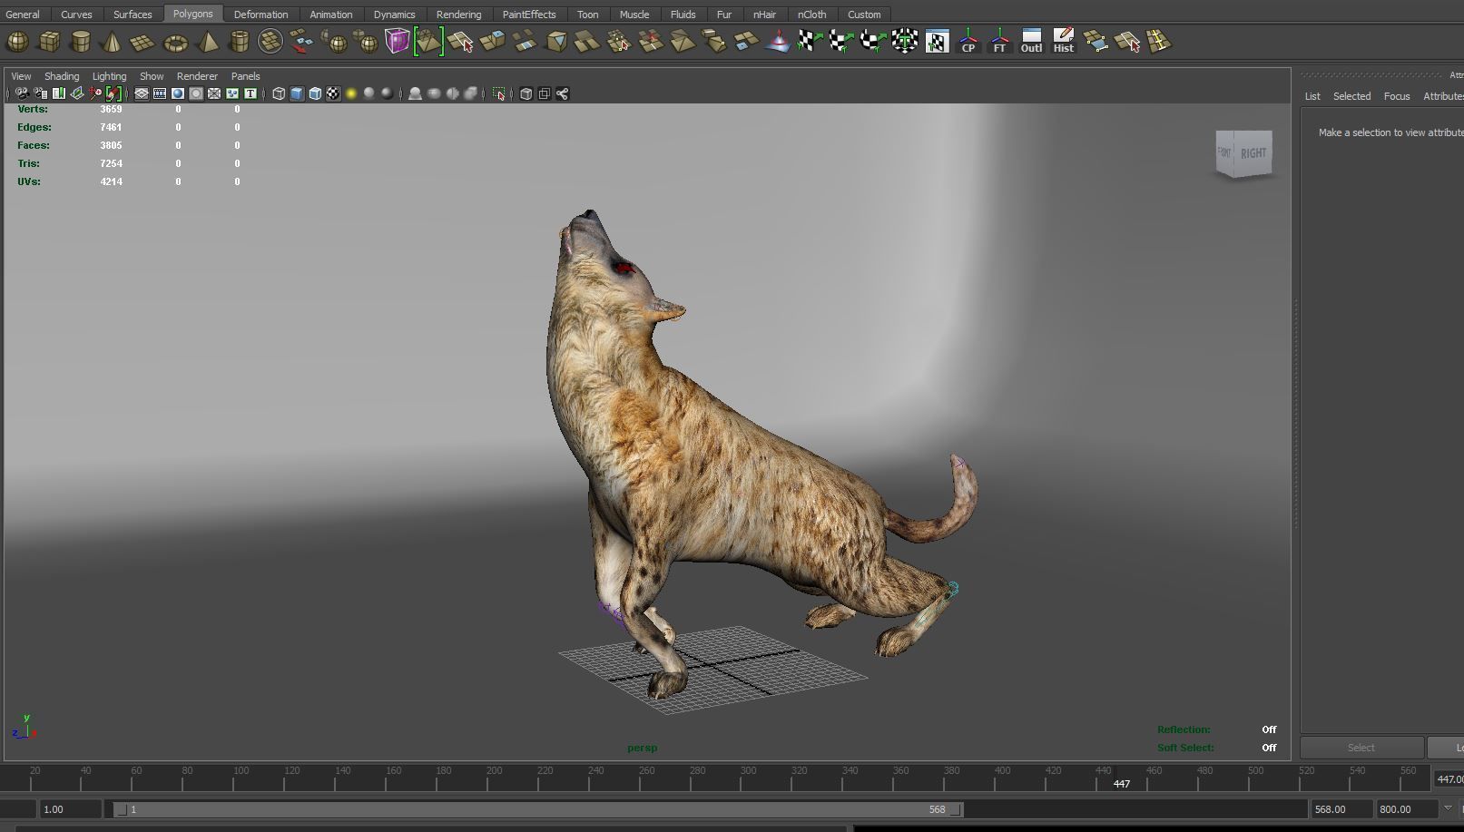Click the CP center pivot shelf button

pos(968,42)
